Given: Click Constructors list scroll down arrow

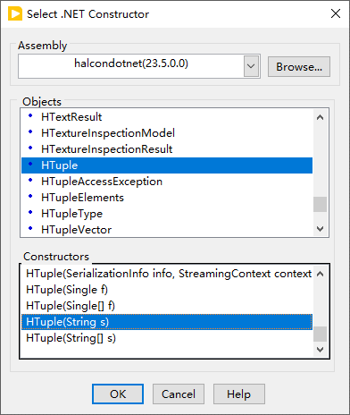Looking at the screenshot, I should 320,350.
